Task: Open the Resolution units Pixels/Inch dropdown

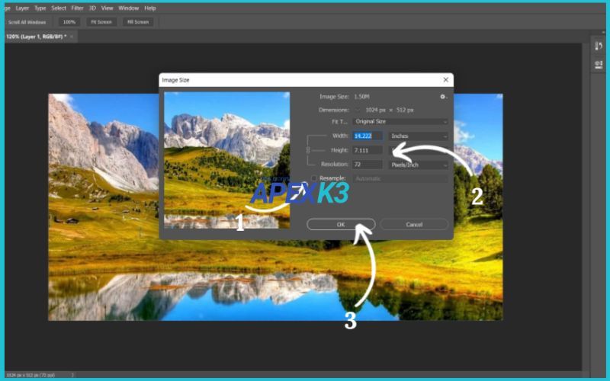Action: tap(419, 165)
